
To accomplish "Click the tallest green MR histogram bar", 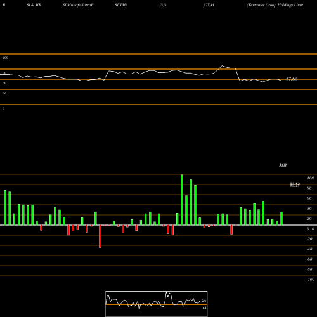I will click(182, 200).
